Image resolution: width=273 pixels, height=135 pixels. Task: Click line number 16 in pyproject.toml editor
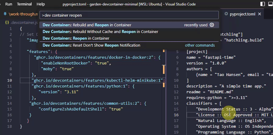click(x=176, y=115)
